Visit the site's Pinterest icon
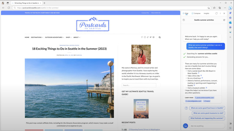The height and width of the screenshot is (131, 234). pyautogui.click(x=153, y=37)
